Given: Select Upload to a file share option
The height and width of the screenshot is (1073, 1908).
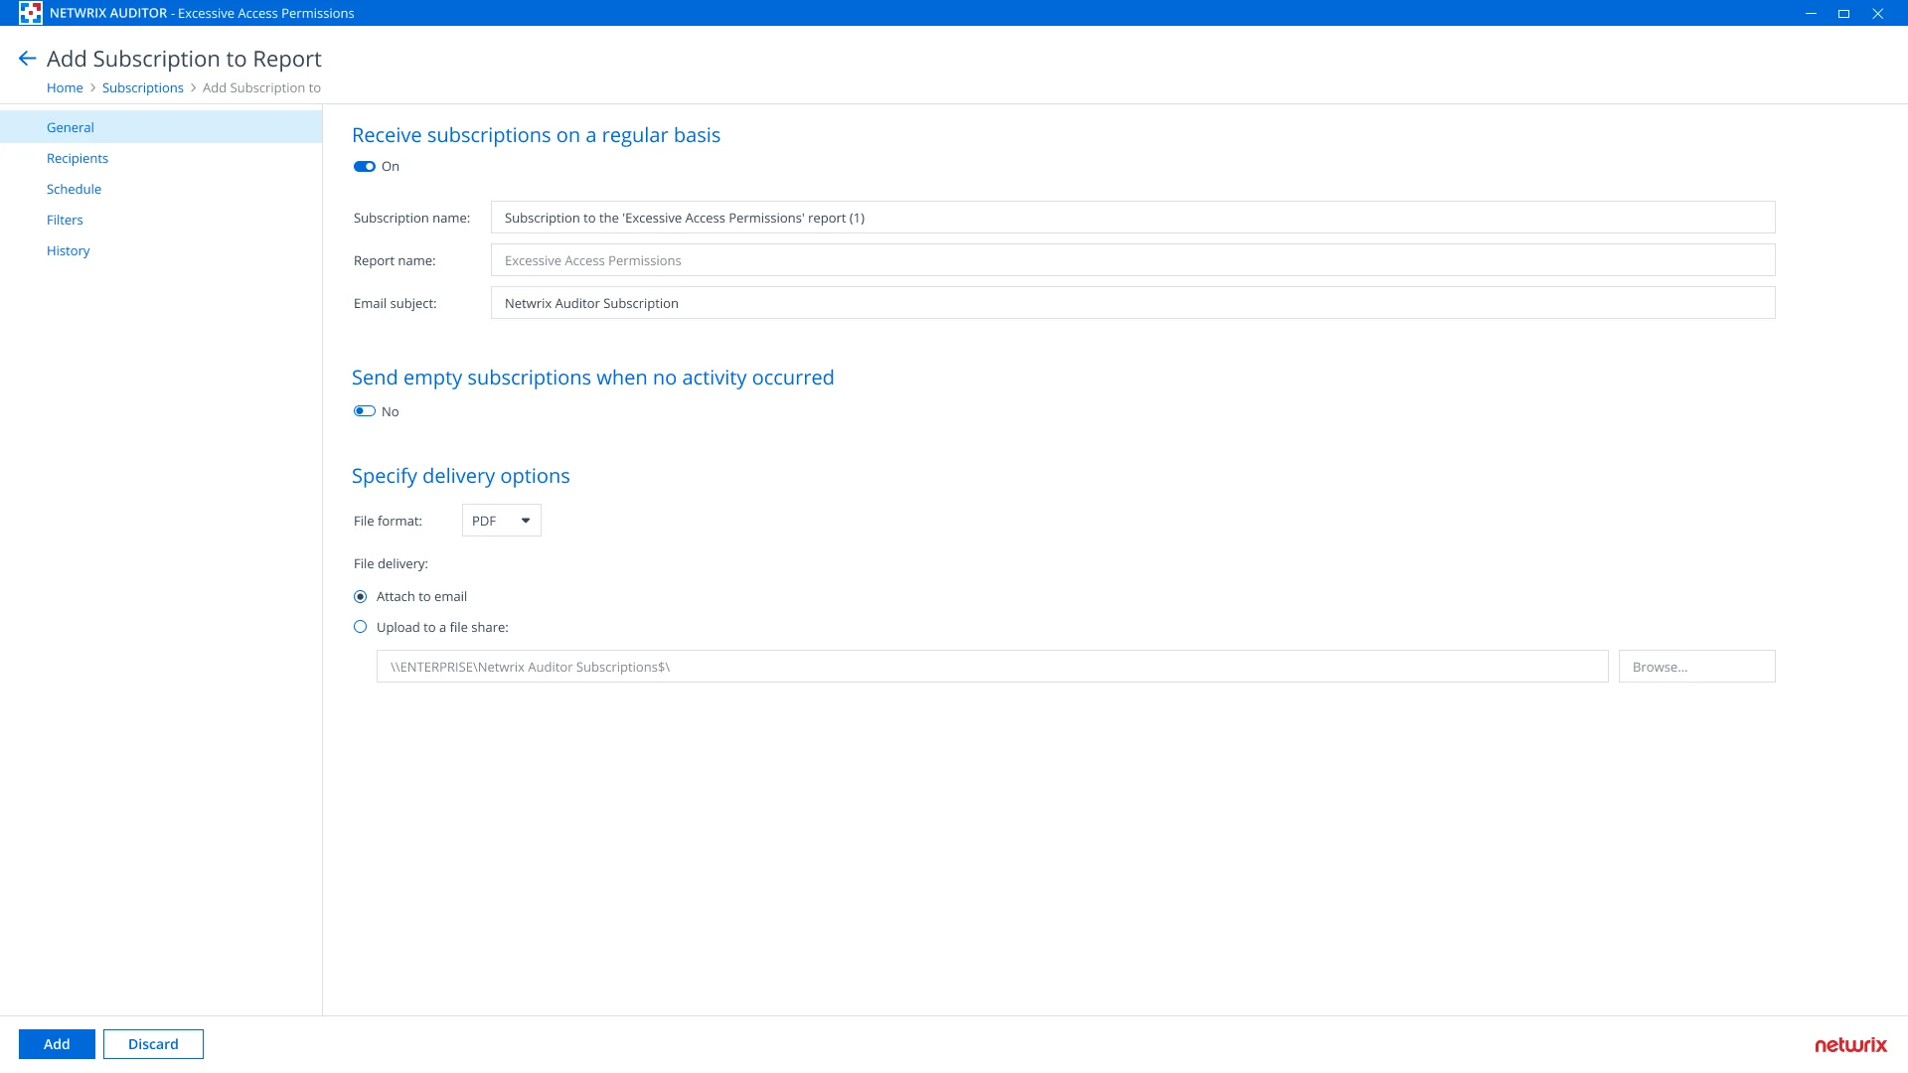Looking at the screenshot, I should pyautogui.click(x=361, y=627).
